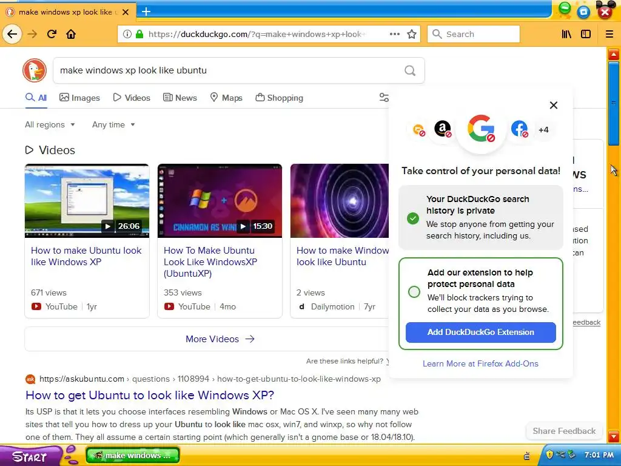This screenshot has width=621, height=466.
Task: Click the small tray icon left of the shield
Action: click(x=527, y=456)
